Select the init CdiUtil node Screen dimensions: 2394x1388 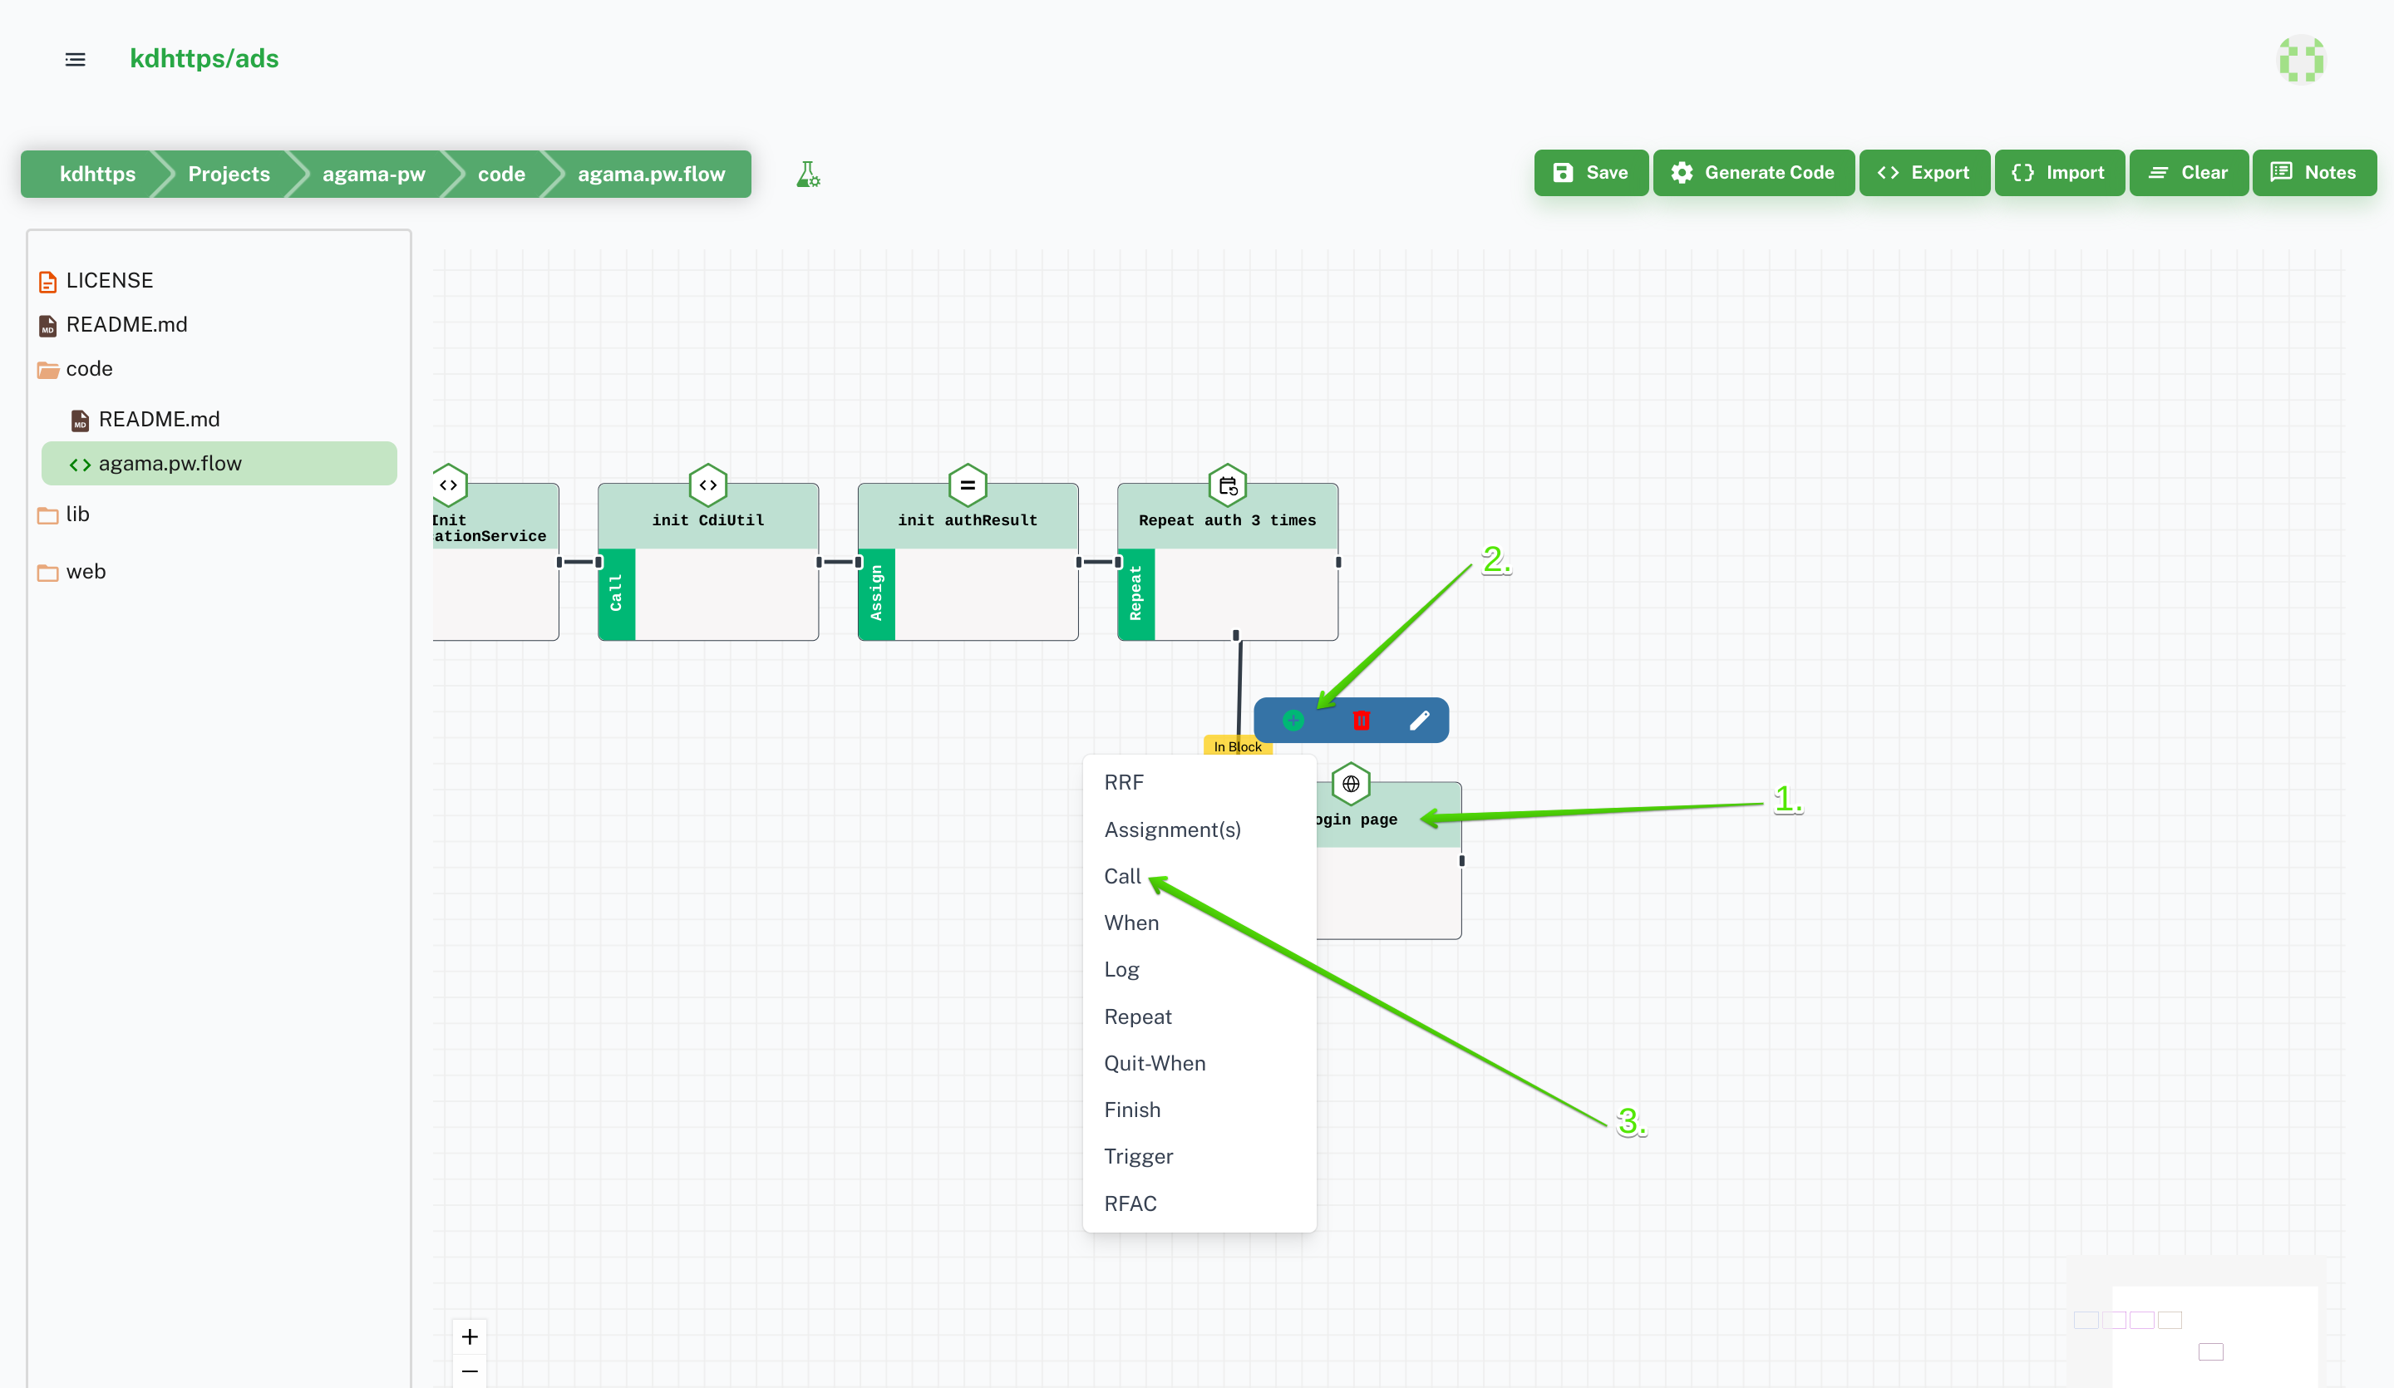(x=707, y=563)
